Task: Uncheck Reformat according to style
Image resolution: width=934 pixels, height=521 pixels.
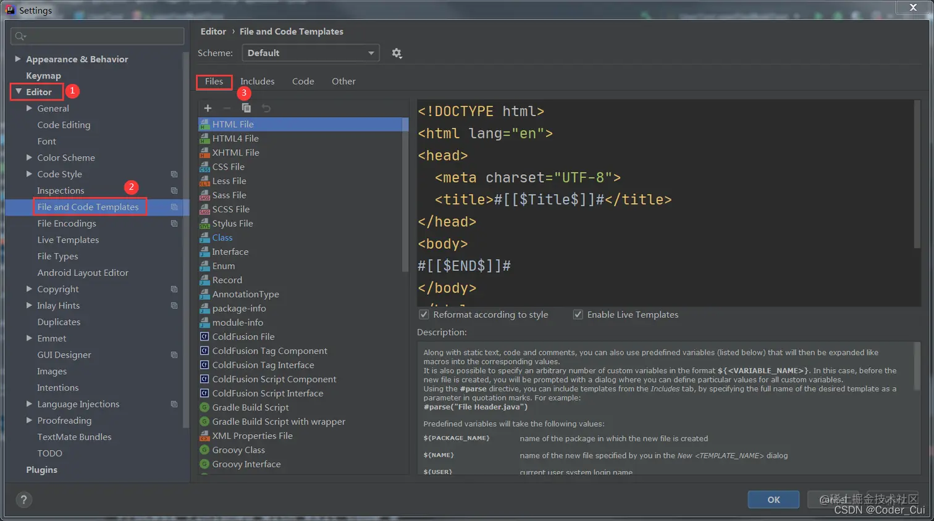Action: (424, 314)
